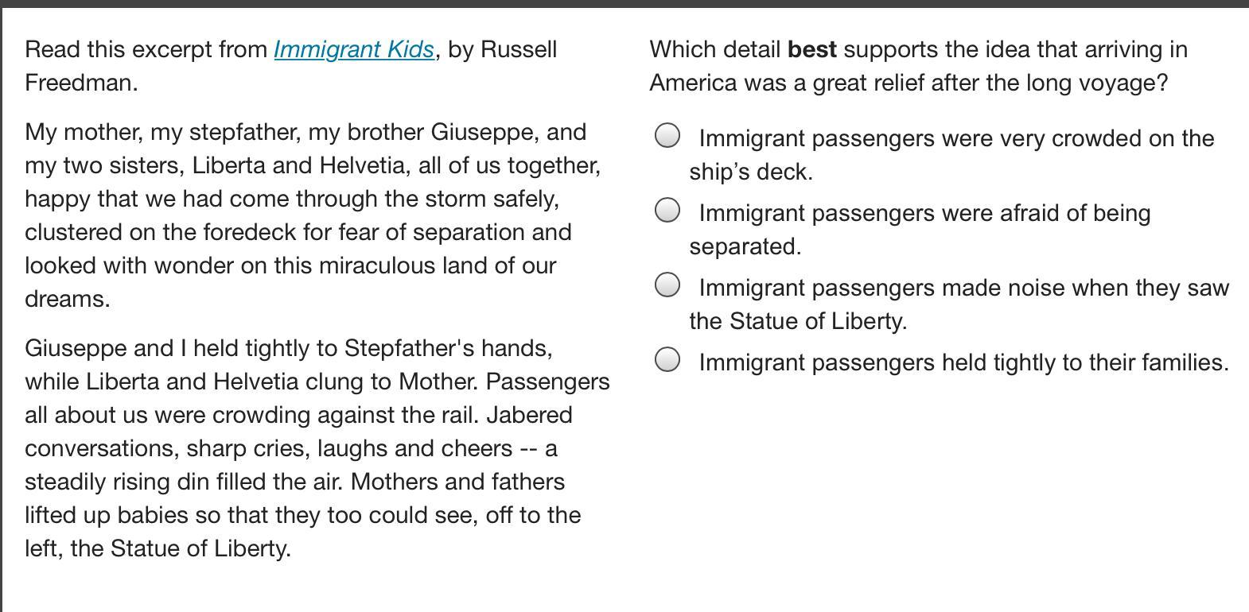Viewport: 1249px width, 612px height.
Task: Choose the "afraid of being separated" radio button
Action: (667, 211)
